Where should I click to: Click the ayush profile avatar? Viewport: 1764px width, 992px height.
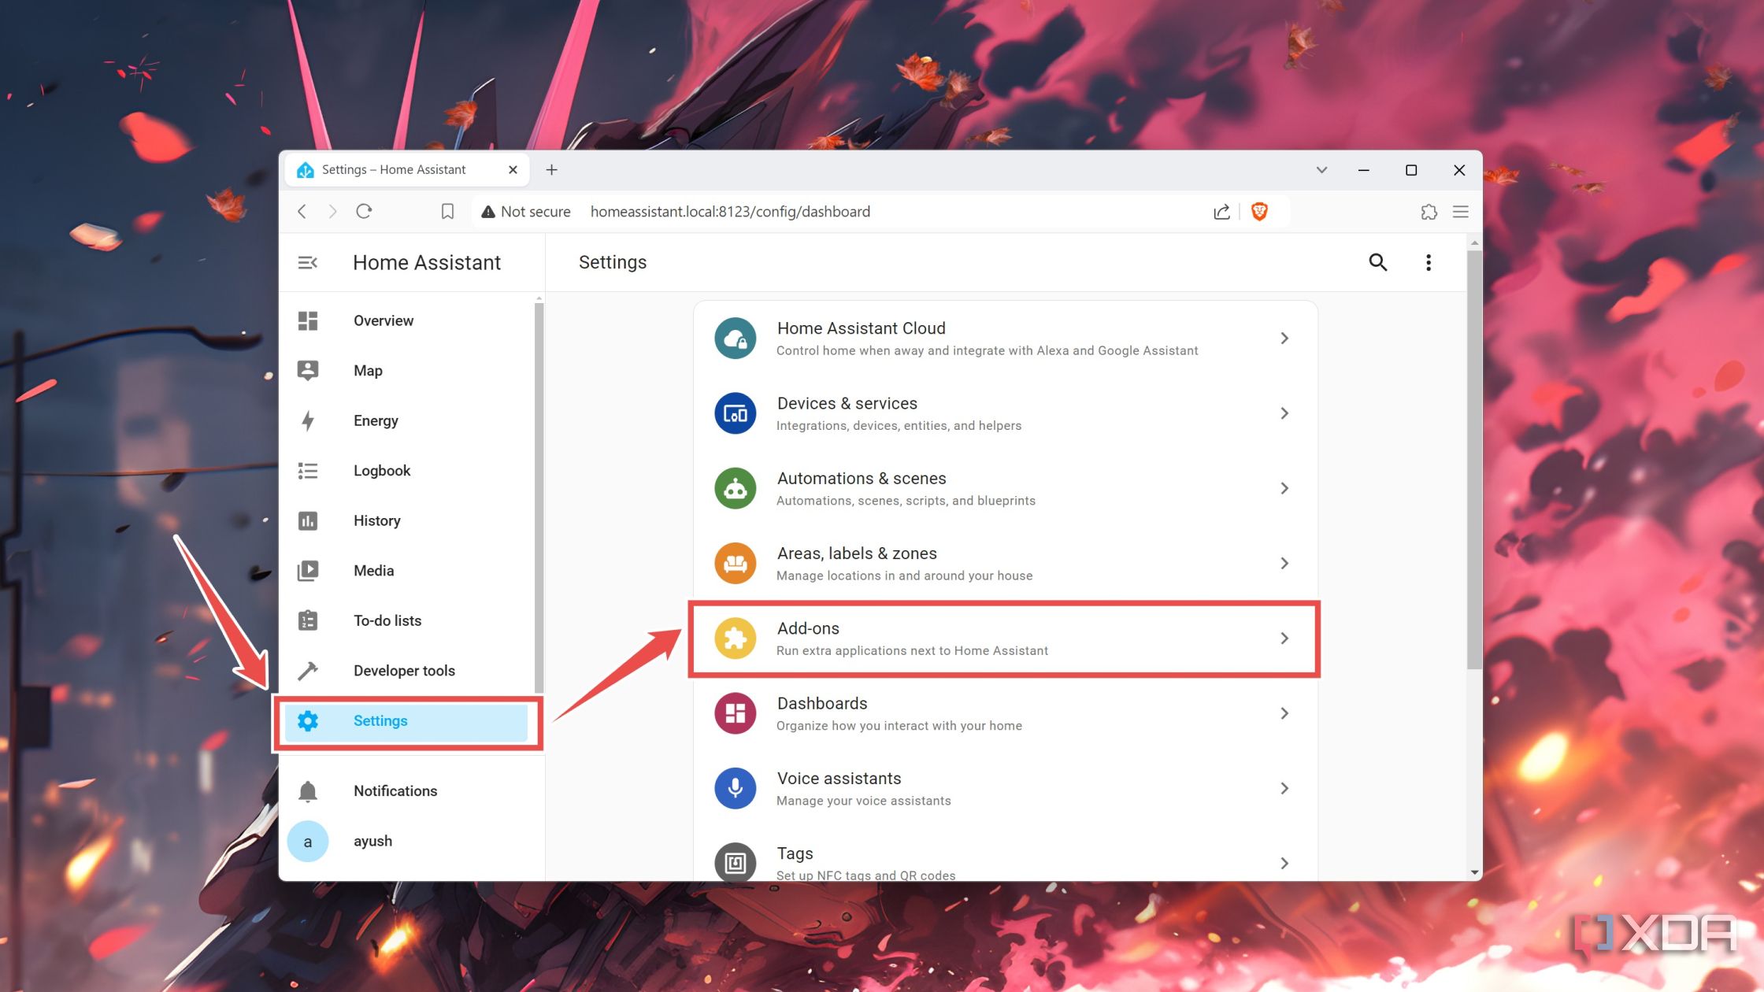[x=308, y=841]
